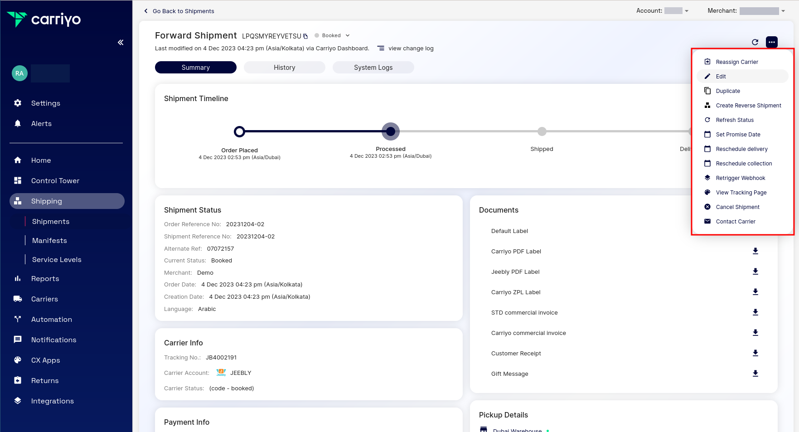Viewport: 799px width, 432px height.
Task: Click the Processed timeline marker
Action: (x=391, y=131)
